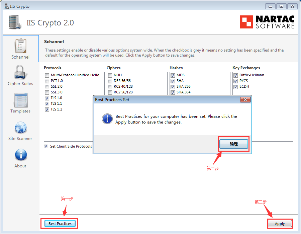Toggle DES 56/56 cipher checkbox

110,81
